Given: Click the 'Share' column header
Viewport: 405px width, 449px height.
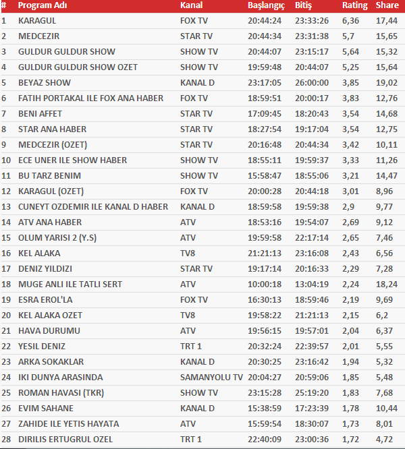Looking at the screenshot, I should [387, 5].
